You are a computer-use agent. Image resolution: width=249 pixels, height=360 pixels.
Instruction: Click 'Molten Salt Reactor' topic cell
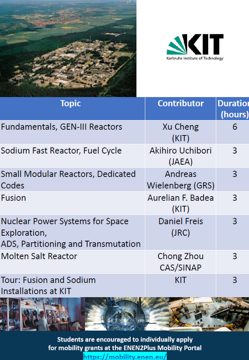coord(72,262)
